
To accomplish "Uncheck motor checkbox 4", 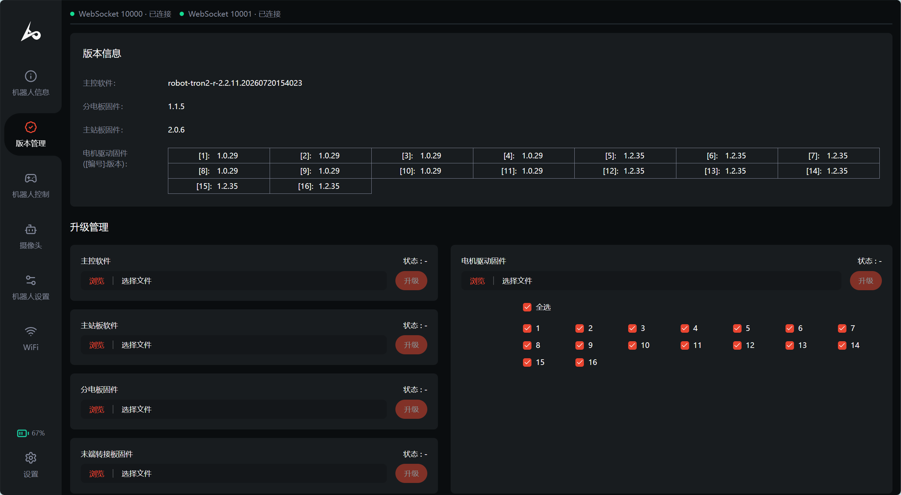I will coord(685,328).
